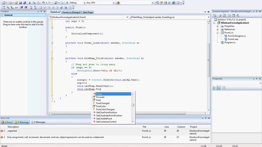The image size is (262, 147).
Task: Collapse the btnNhap_Click method outline
Action: 52,58
